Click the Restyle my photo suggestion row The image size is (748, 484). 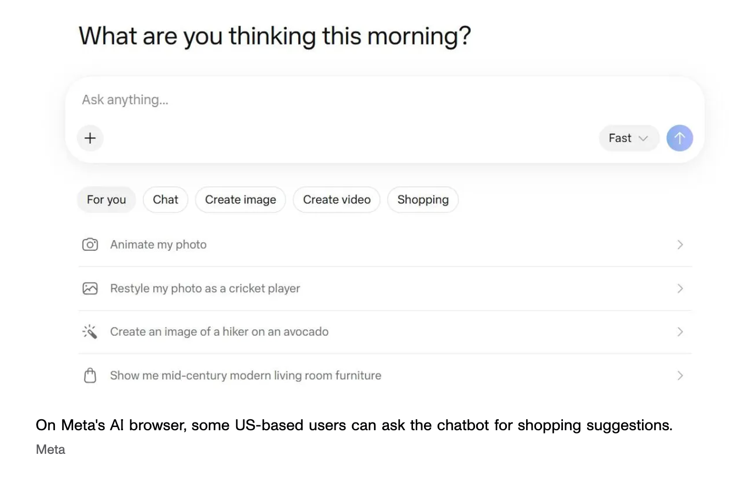(205, 288)
